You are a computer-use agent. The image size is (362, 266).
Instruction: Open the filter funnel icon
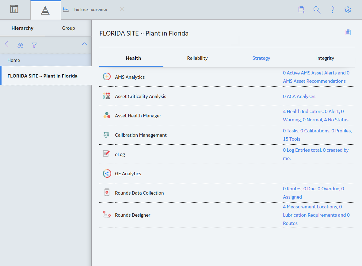tap(34, 45)
